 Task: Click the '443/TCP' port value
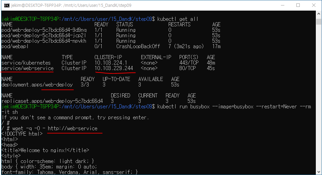coord(189,63)
